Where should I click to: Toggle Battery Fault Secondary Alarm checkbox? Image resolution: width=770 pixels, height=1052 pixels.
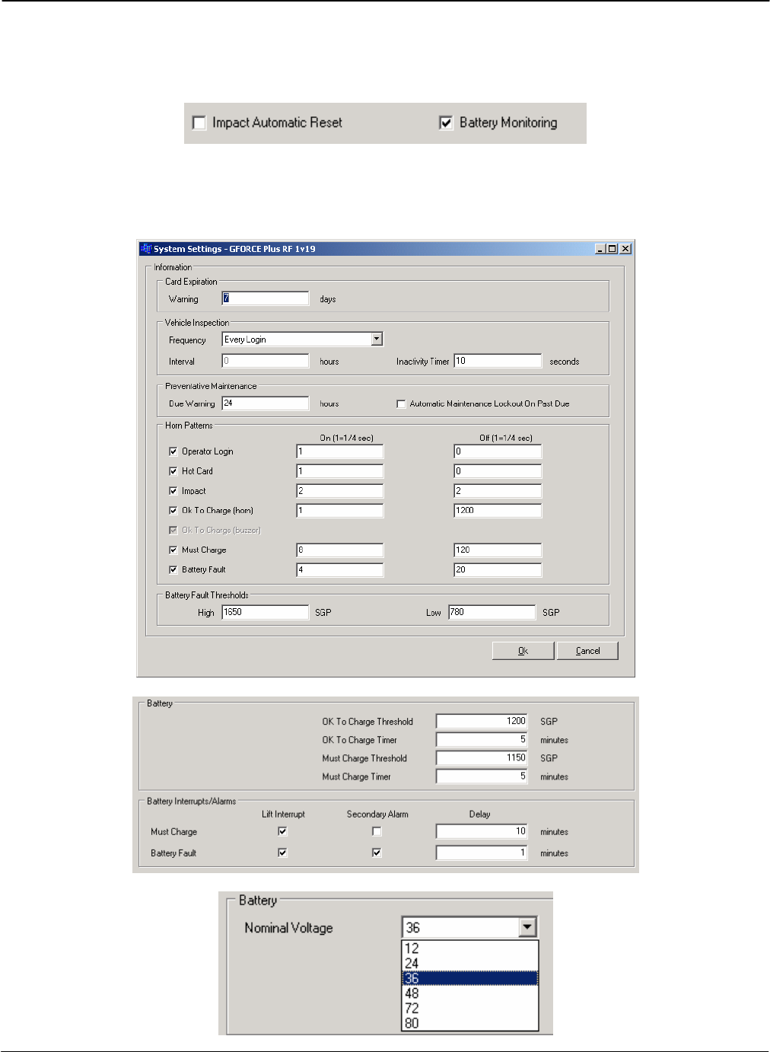(377, 853)
